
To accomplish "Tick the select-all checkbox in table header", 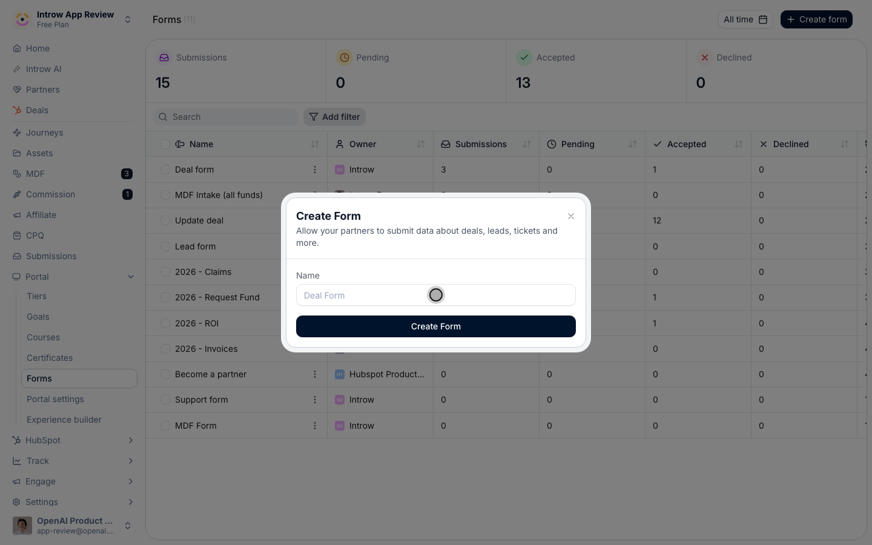I will pos(165,144).
